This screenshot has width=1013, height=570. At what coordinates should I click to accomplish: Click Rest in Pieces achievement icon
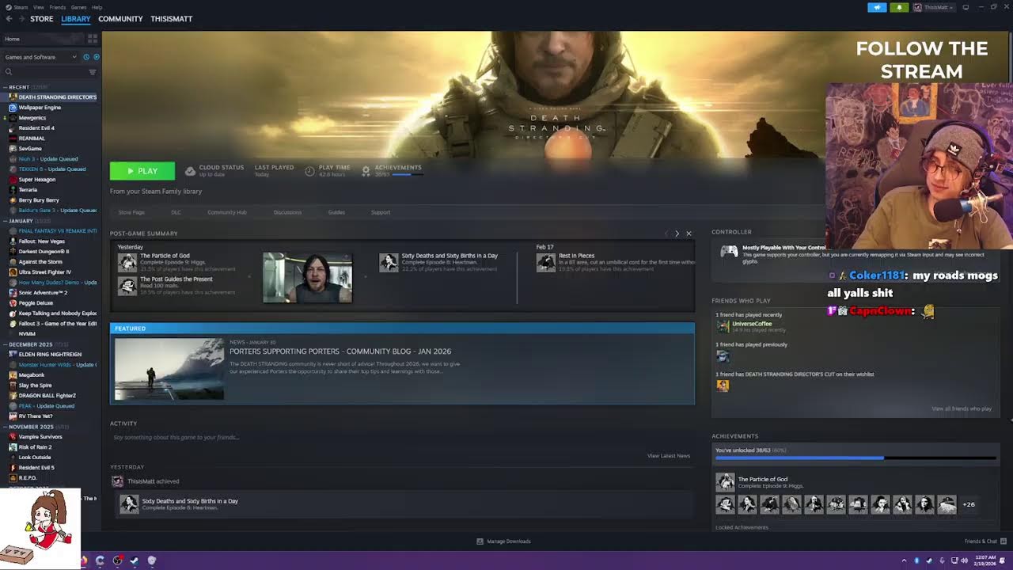point(546,262)
